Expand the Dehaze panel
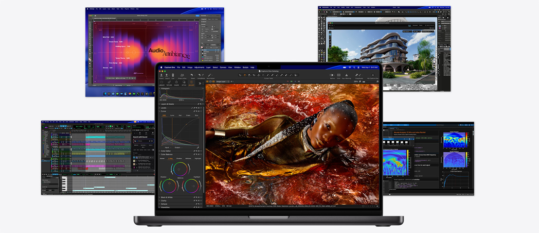The image size is (539, 233). pyautogui.click(x=159, y=204)
